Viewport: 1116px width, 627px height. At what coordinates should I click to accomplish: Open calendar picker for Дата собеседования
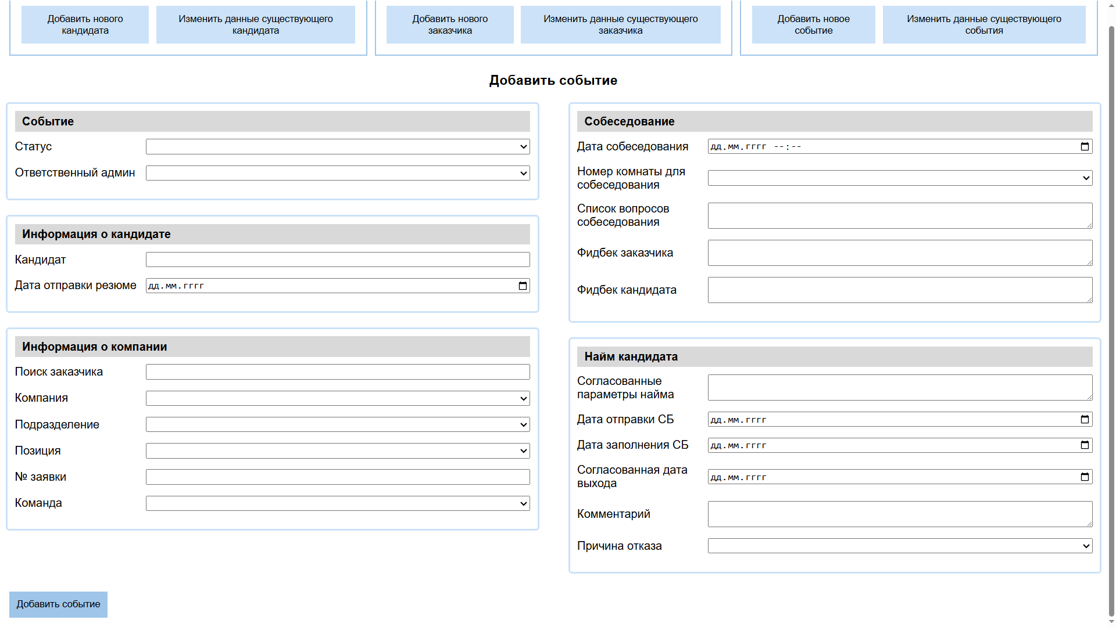point(1085,147)
